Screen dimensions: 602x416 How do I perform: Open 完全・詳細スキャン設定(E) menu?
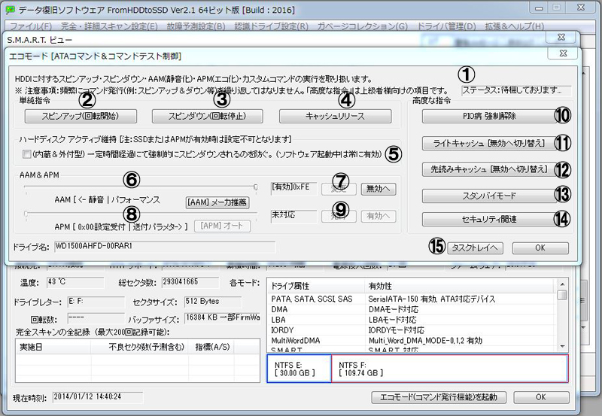[109, 26]
